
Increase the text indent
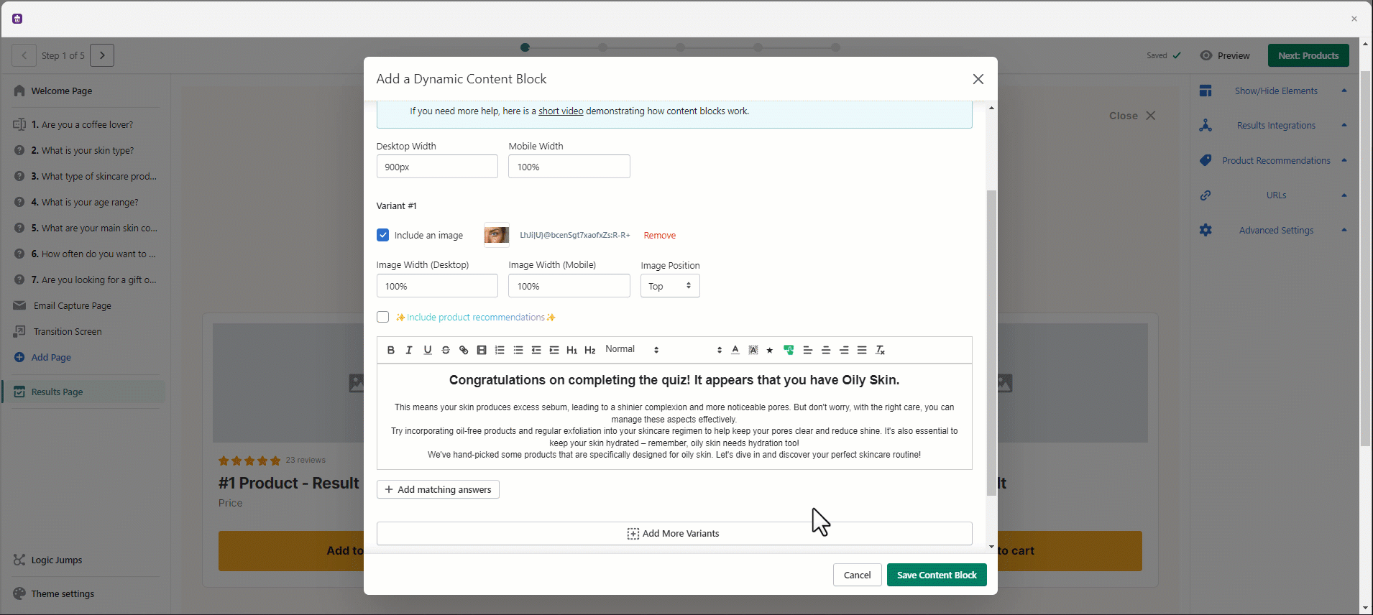click(554, 350)
